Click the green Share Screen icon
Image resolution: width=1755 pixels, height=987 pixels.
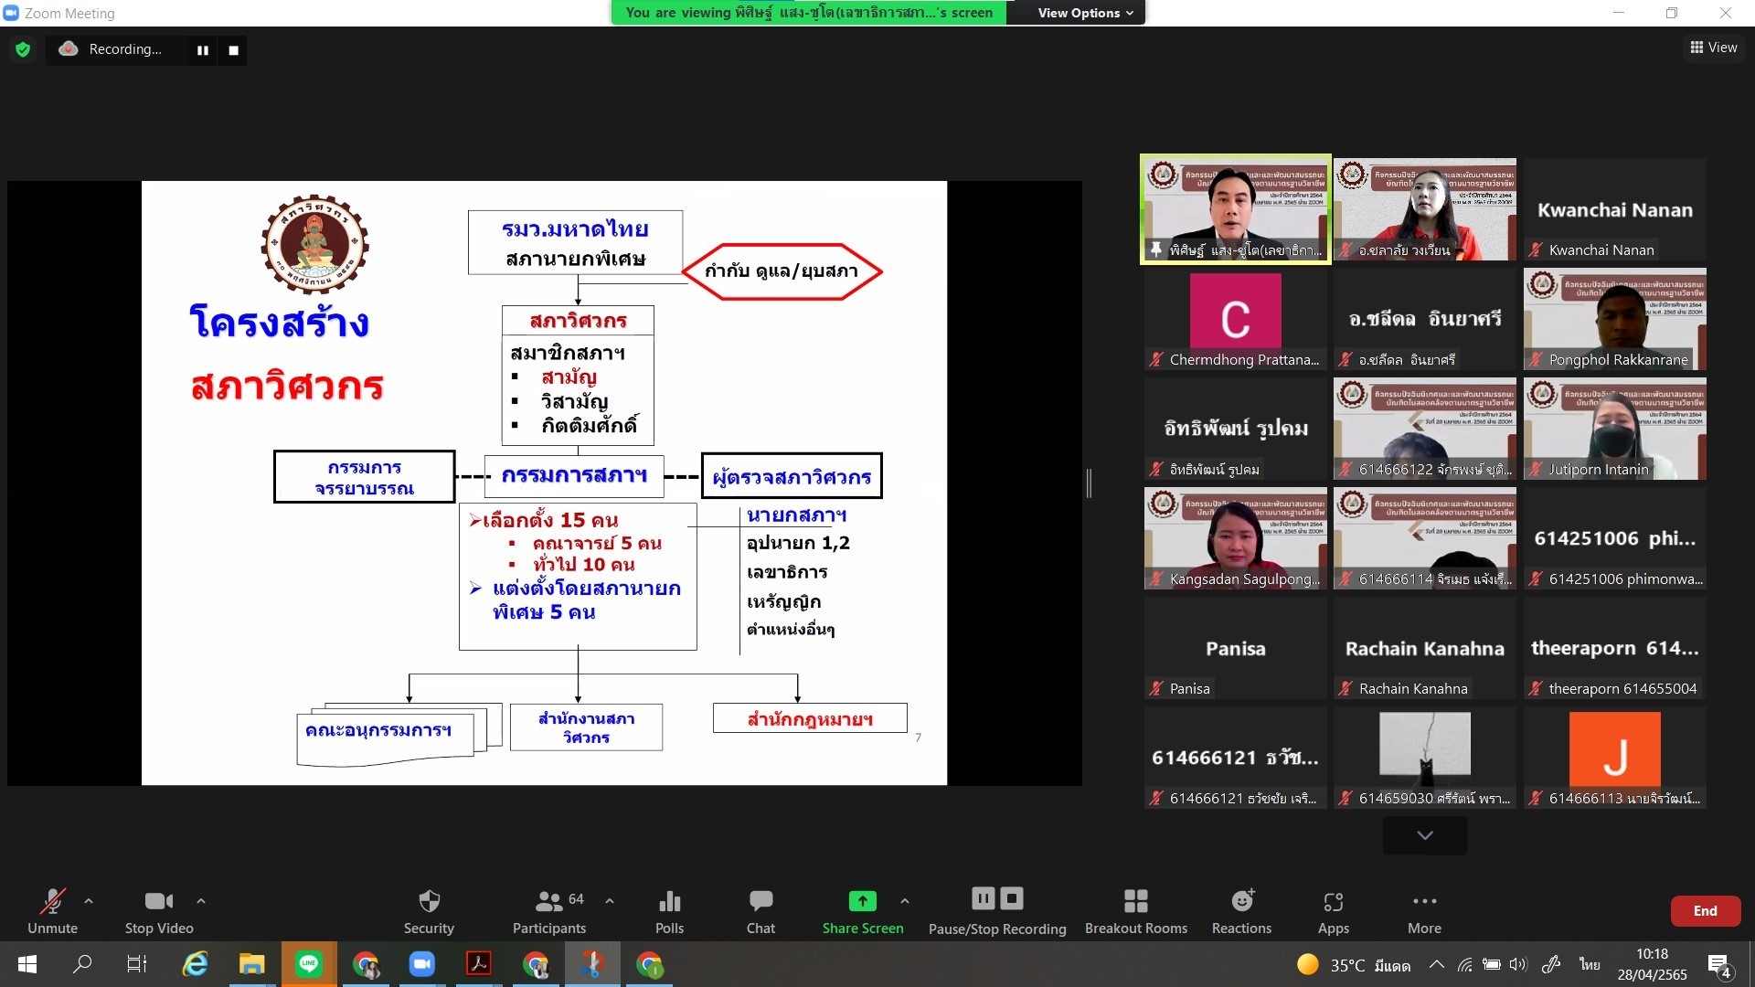[862, 902]
